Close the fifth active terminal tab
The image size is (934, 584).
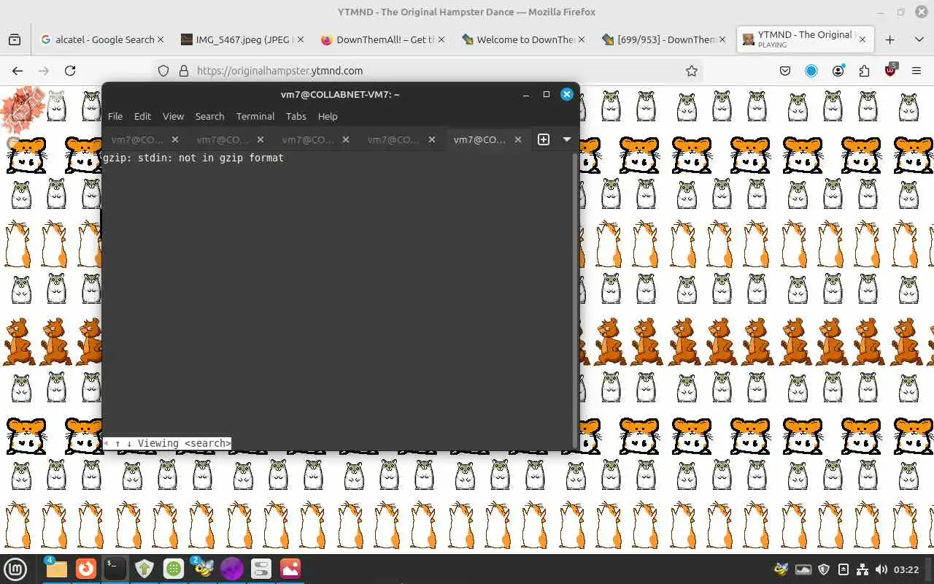point(518,139)
